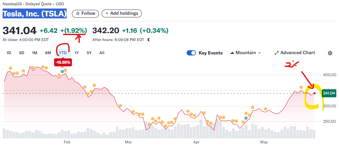Show the 1Y price range

pyautogui.click(x=77, y=53)
